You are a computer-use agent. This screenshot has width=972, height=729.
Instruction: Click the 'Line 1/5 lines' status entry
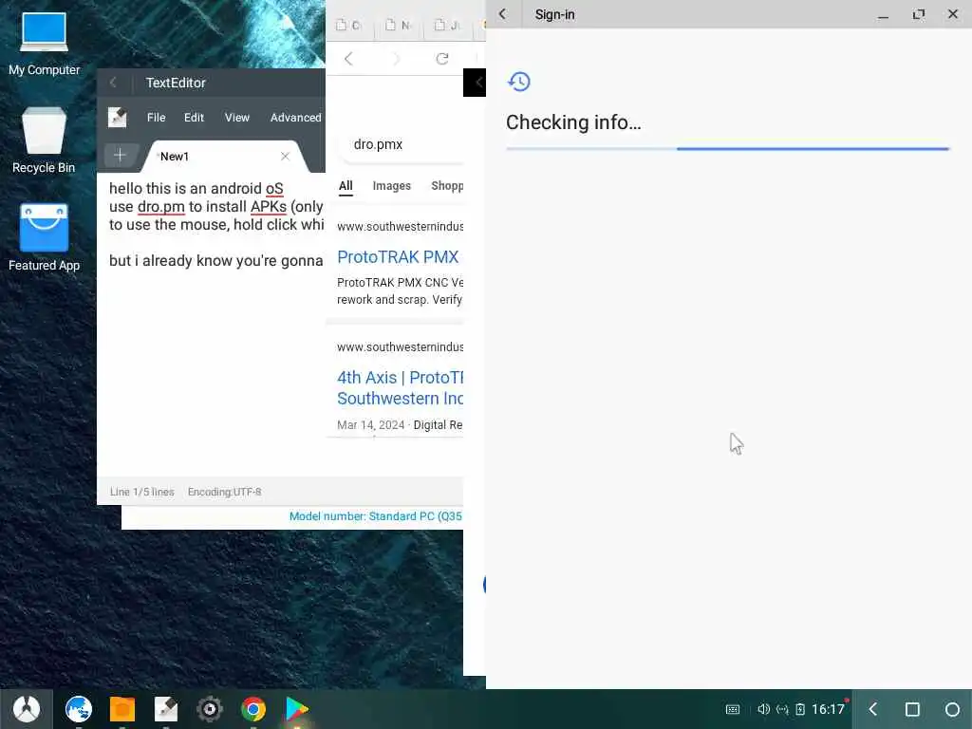point(142,492)
